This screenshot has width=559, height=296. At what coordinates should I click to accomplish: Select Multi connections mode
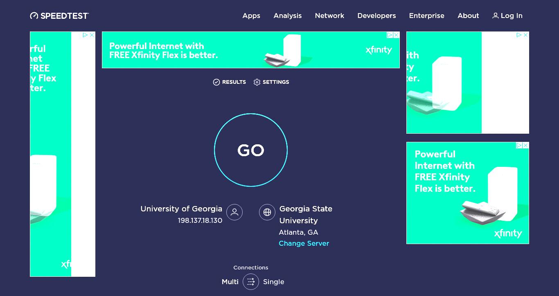230,282
